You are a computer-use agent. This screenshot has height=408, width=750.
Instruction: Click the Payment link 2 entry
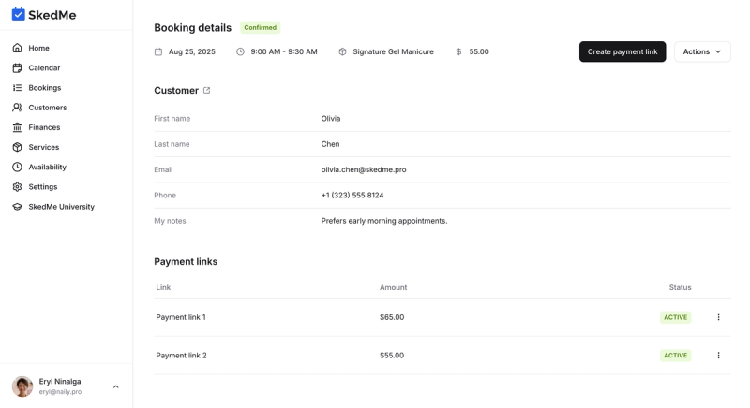[181, 356]
